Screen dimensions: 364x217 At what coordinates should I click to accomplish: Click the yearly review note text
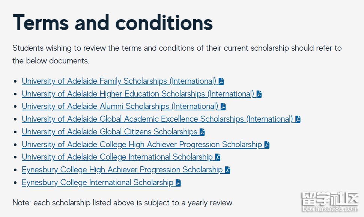[x=122, y=203]
